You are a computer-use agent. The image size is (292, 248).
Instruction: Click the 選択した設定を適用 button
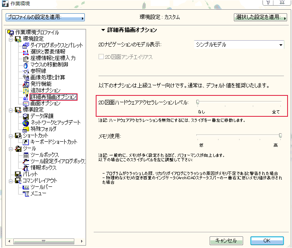point(260,17)
